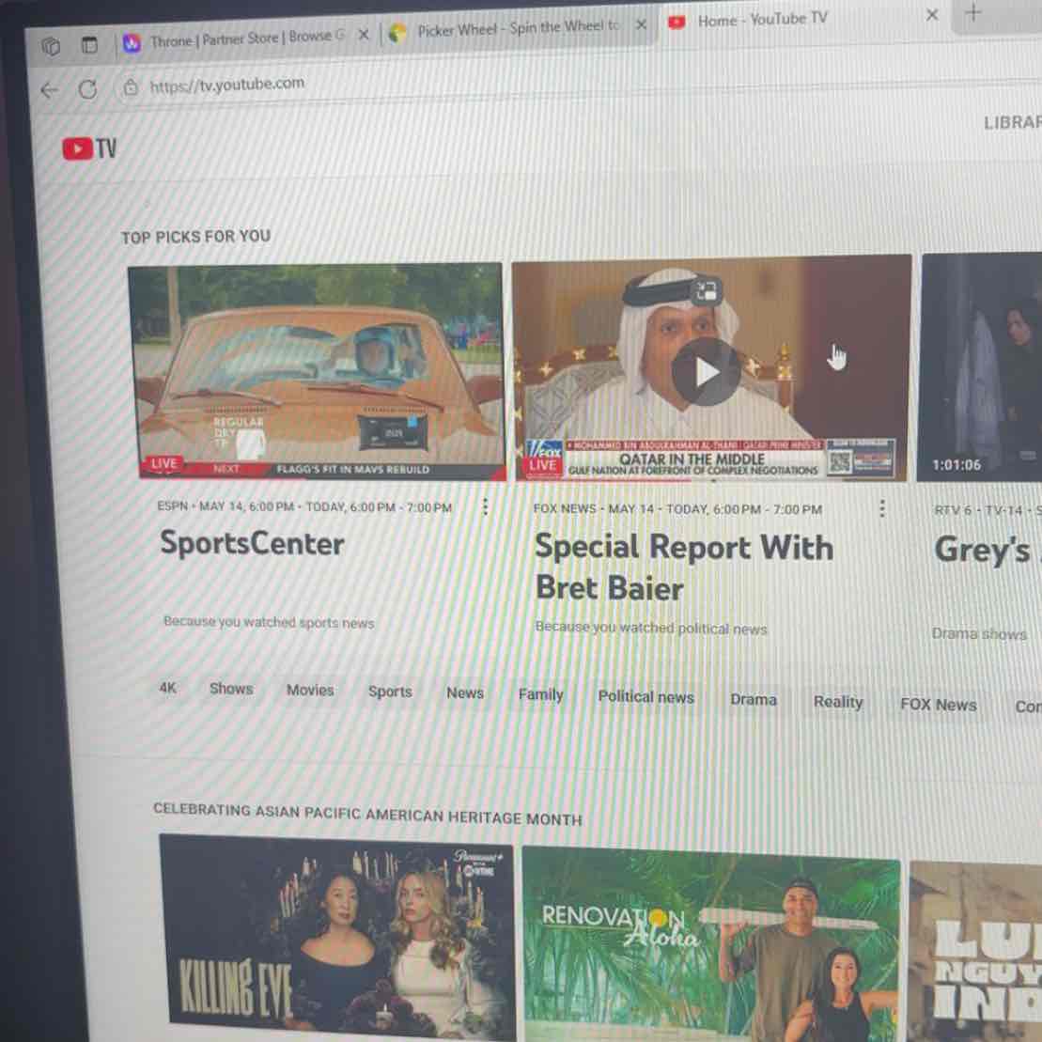
Task: Open the options menu for SportsCenter
Action: click(485, 506)
